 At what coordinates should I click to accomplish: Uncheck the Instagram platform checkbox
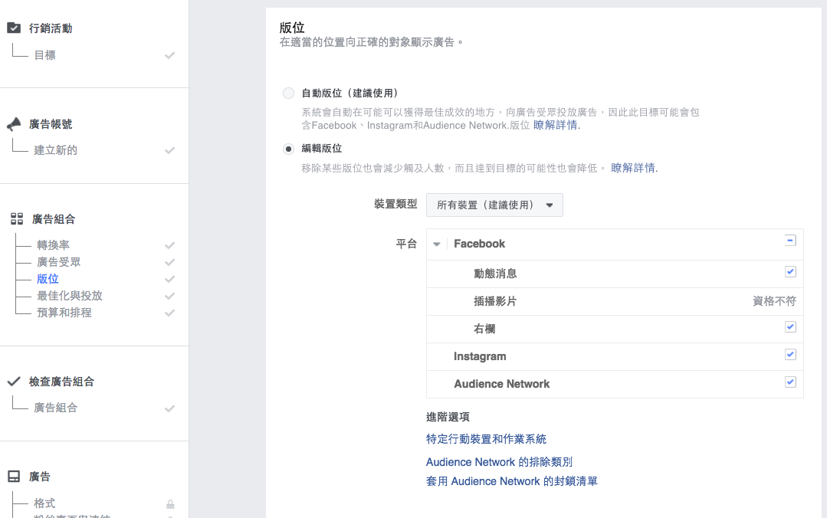click(x=790, y=354)
